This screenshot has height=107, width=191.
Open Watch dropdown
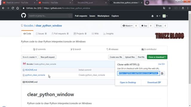coord(127,26)
